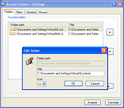Click Cancel in Edit folder dialog
The image size is (124, 108).
tap(95, 83)
